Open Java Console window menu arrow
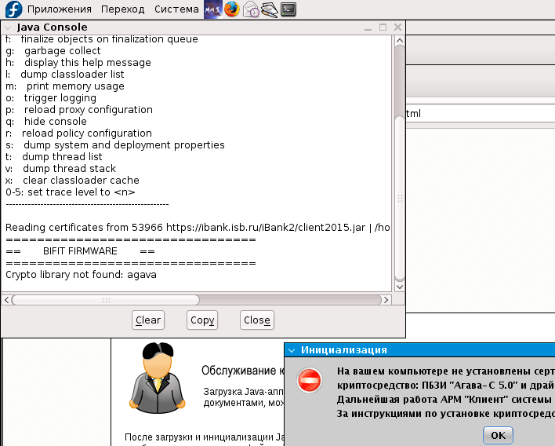The width and height of the screenshot is (555, 446). pos(8,27)
